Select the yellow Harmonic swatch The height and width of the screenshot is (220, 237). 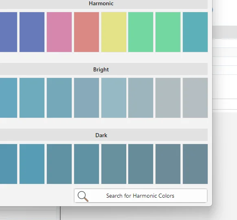(x=114, y=32)
